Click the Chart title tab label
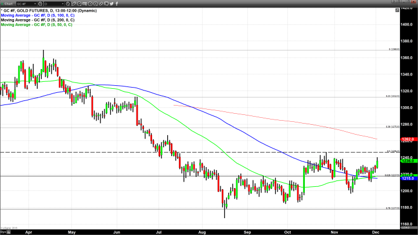The width and height of the screenshot is (418, 235). coord(8,4)
